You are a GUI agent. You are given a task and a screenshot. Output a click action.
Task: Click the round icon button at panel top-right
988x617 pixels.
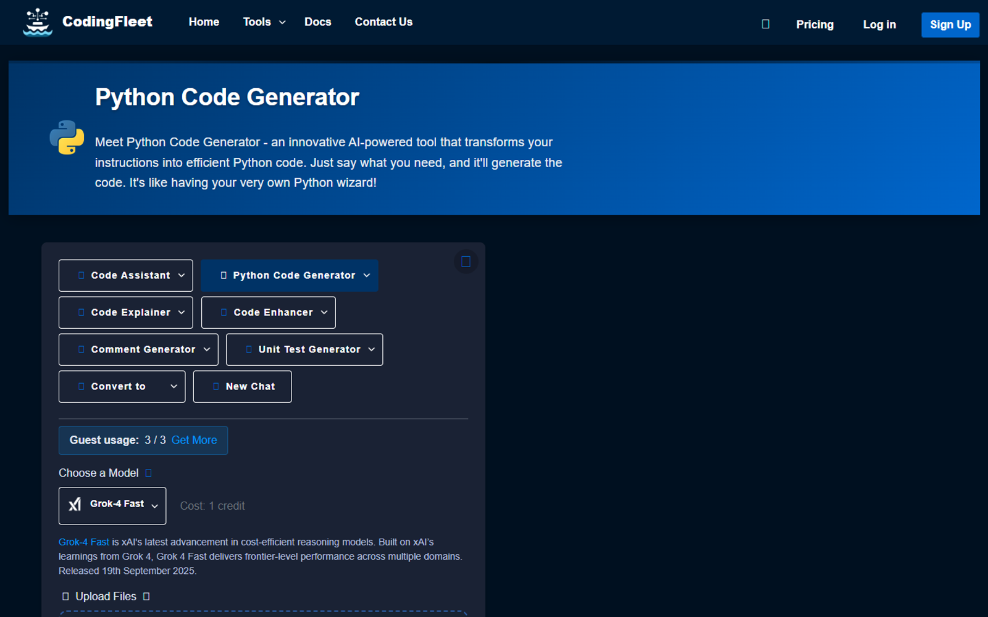(x=466, y=262)
